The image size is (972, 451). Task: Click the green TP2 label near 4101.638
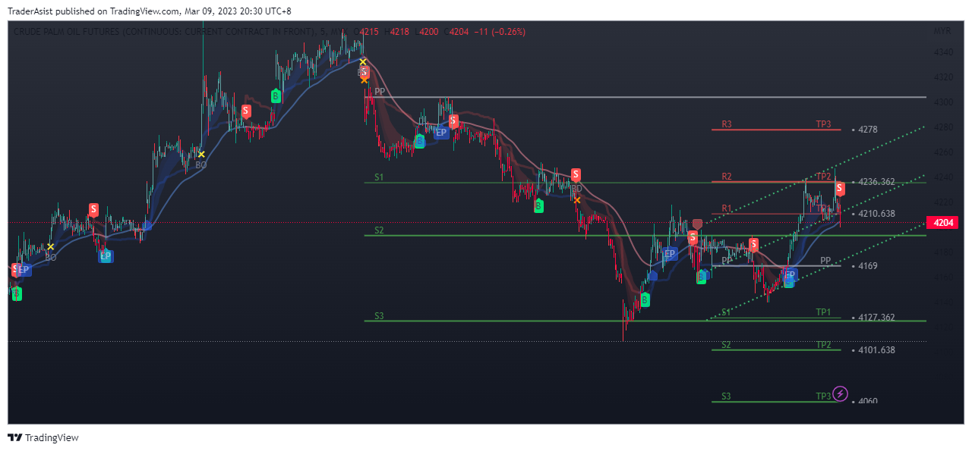click(x=823, y=344)
